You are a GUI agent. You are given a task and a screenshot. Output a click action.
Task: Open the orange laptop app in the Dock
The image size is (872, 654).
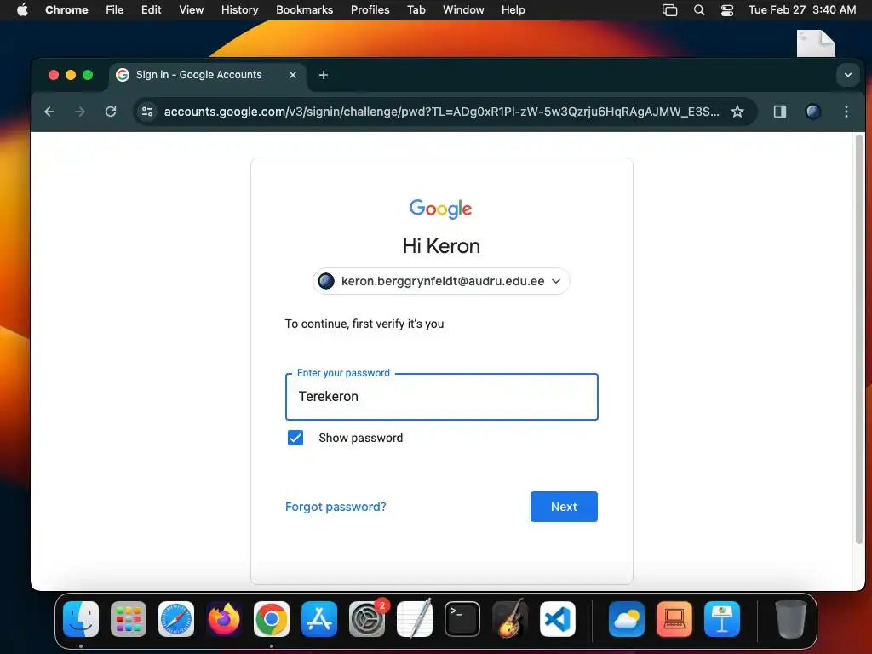point(674,619)
